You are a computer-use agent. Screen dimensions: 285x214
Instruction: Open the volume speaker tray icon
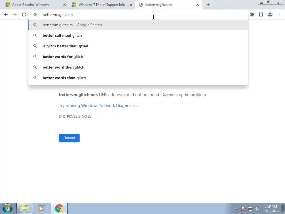(257, 209)
